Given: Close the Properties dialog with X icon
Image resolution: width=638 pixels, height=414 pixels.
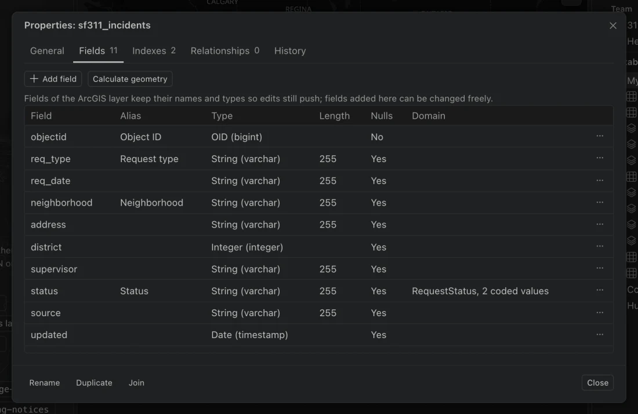Looking at the screenshot, I should [x=613, y=25].
